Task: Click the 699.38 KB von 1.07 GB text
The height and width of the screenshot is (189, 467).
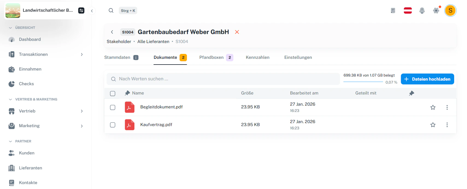Action: [369, 75]
